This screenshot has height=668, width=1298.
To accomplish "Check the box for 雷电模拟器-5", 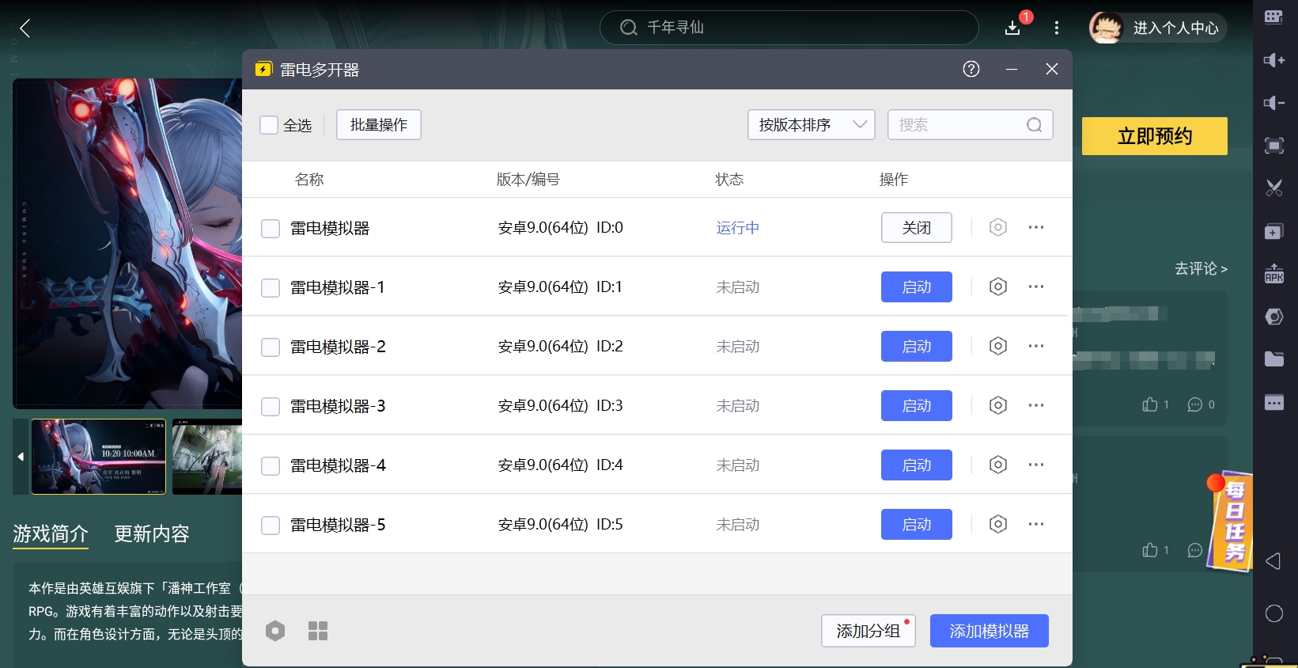I will click(x=271, y=525).
